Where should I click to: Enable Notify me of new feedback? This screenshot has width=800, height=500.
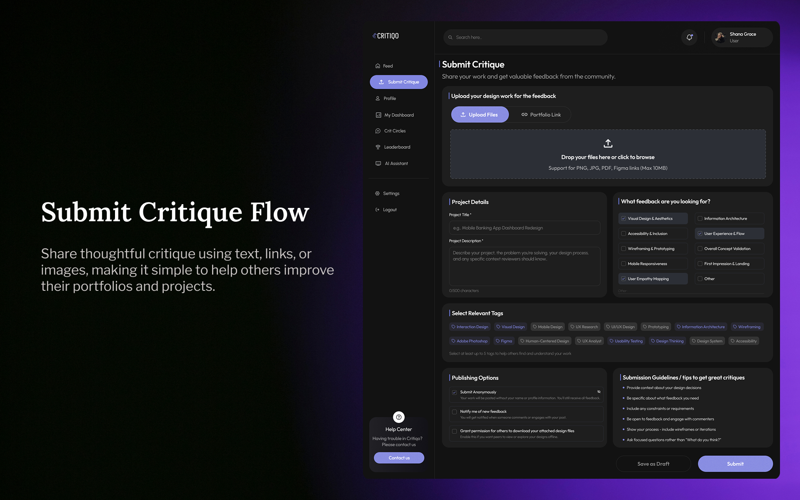pos(455,412)
